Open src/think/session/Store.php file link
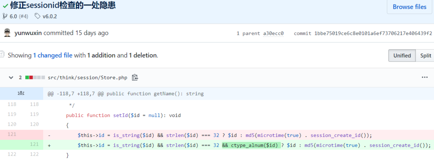 coord(87,78)
